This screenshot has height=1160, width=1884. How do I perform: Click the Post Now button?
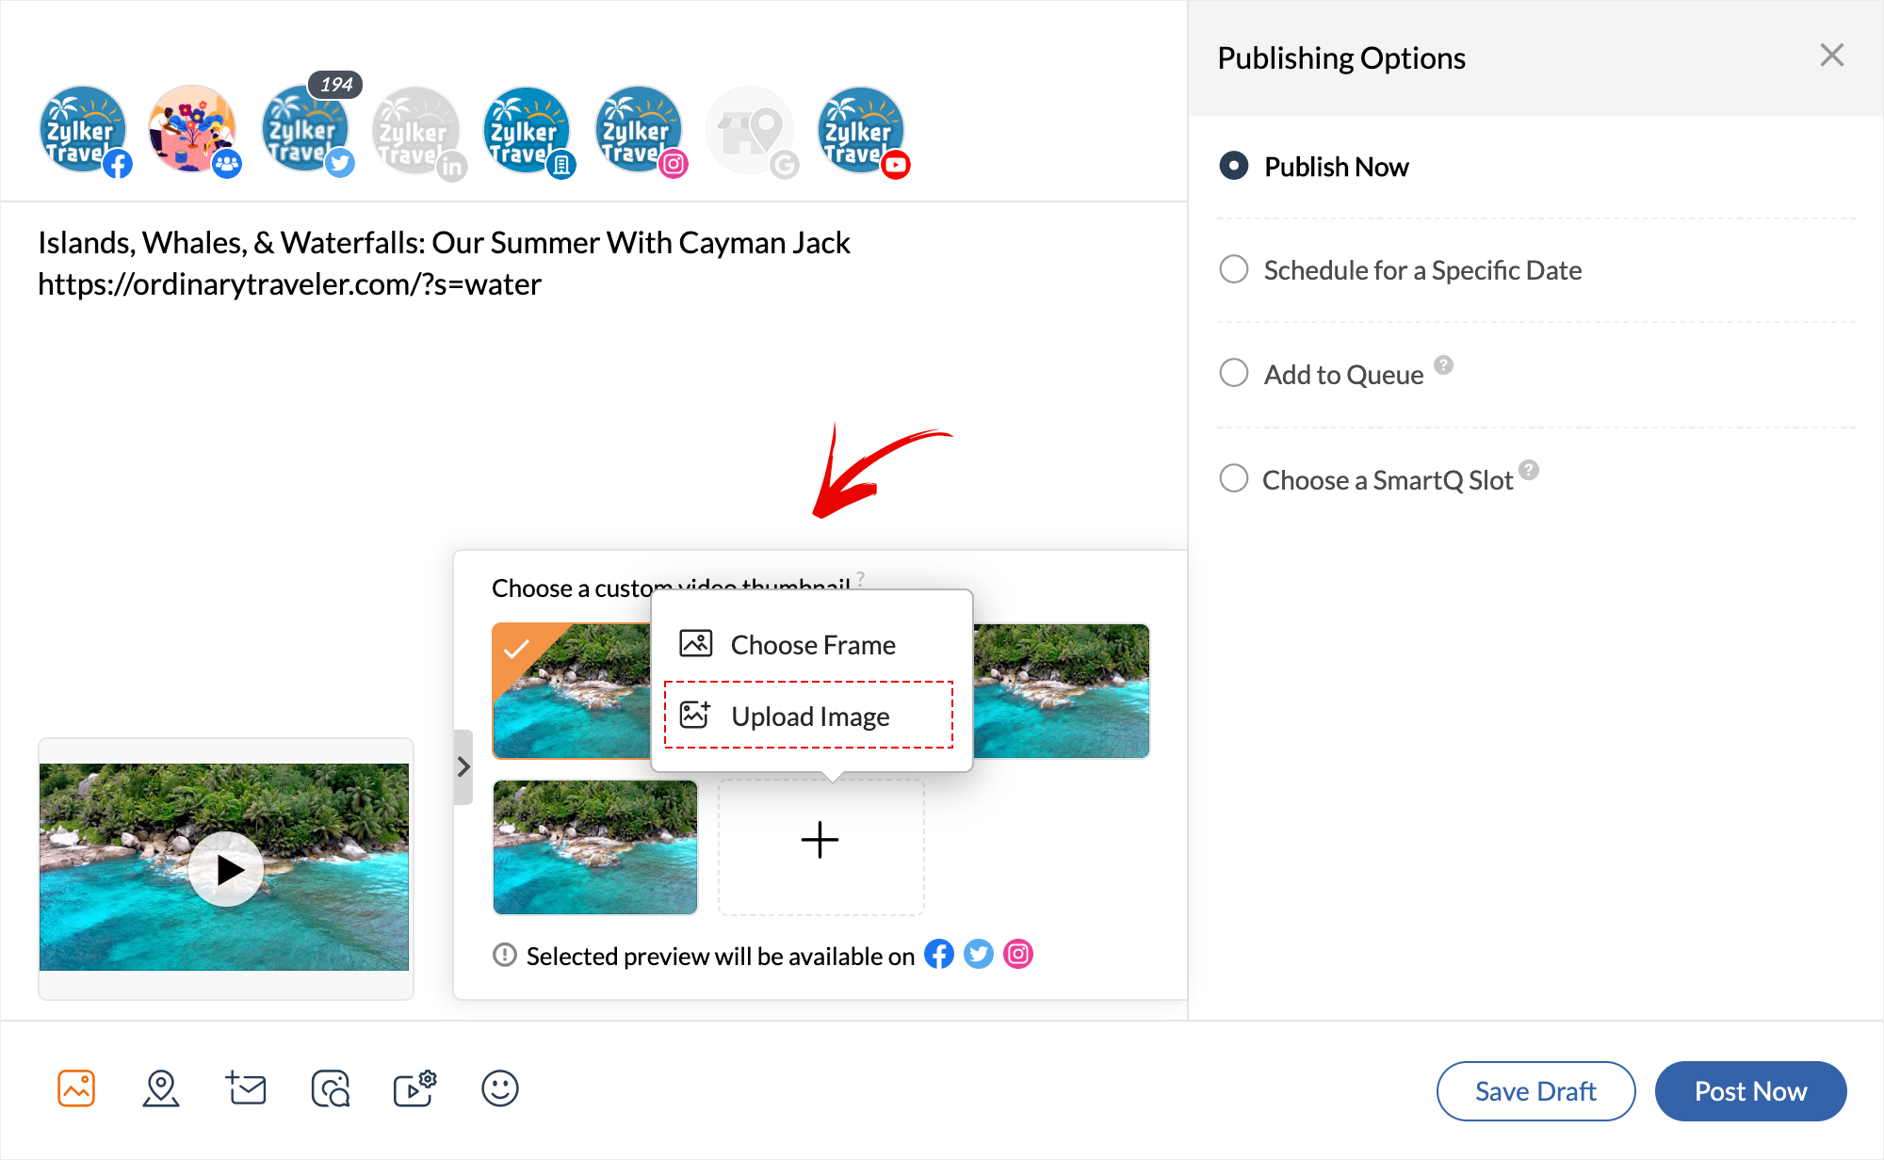coord(1750,1091)
